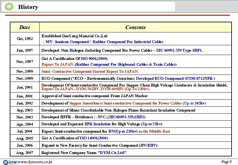Select 'ISO 14001(2004)' text
The width and height of the screenshot is (238, 165).
coord(94,138)
